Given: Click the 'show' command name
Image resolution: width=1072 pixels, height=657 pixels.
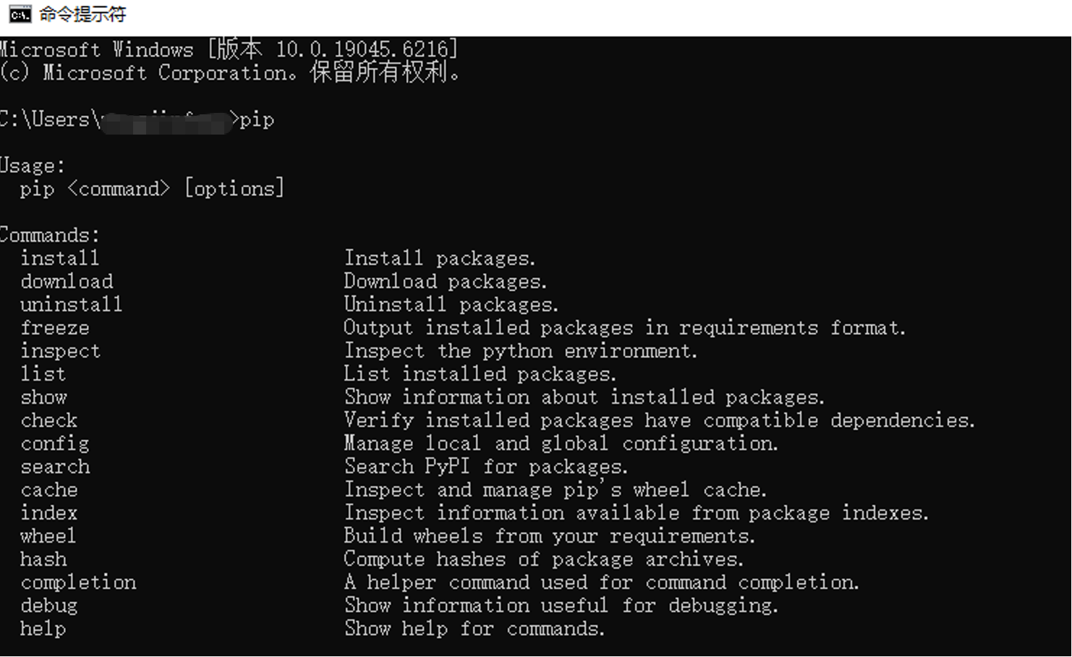Looking at the screenshot, I should click(43, 397).
